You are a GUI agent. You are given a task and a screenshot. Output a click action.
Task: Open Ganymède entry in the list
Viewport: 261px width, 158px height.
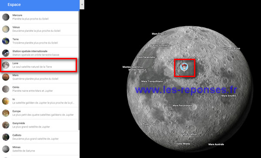(x=39, y=125)
